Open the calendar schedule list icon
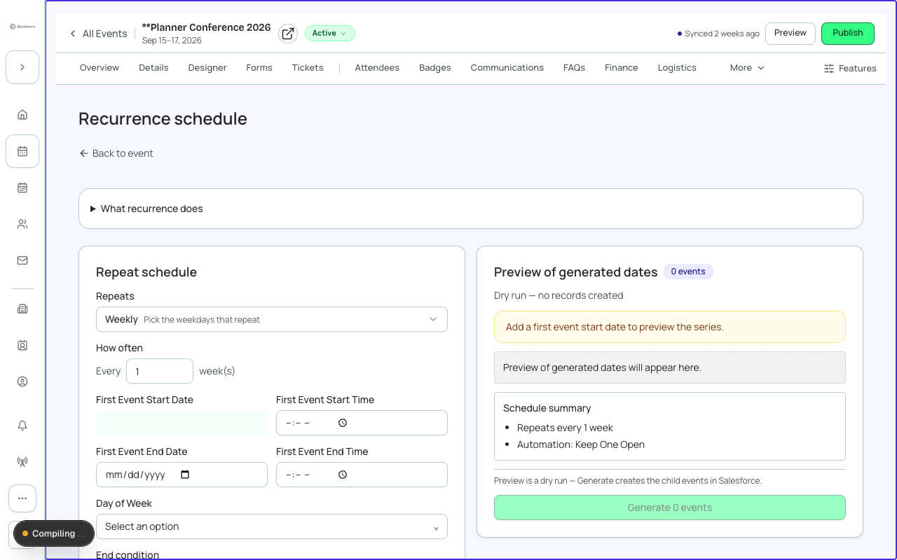Image resolution: width=897 pixels, height=560 pixels. tap(22, 188)
